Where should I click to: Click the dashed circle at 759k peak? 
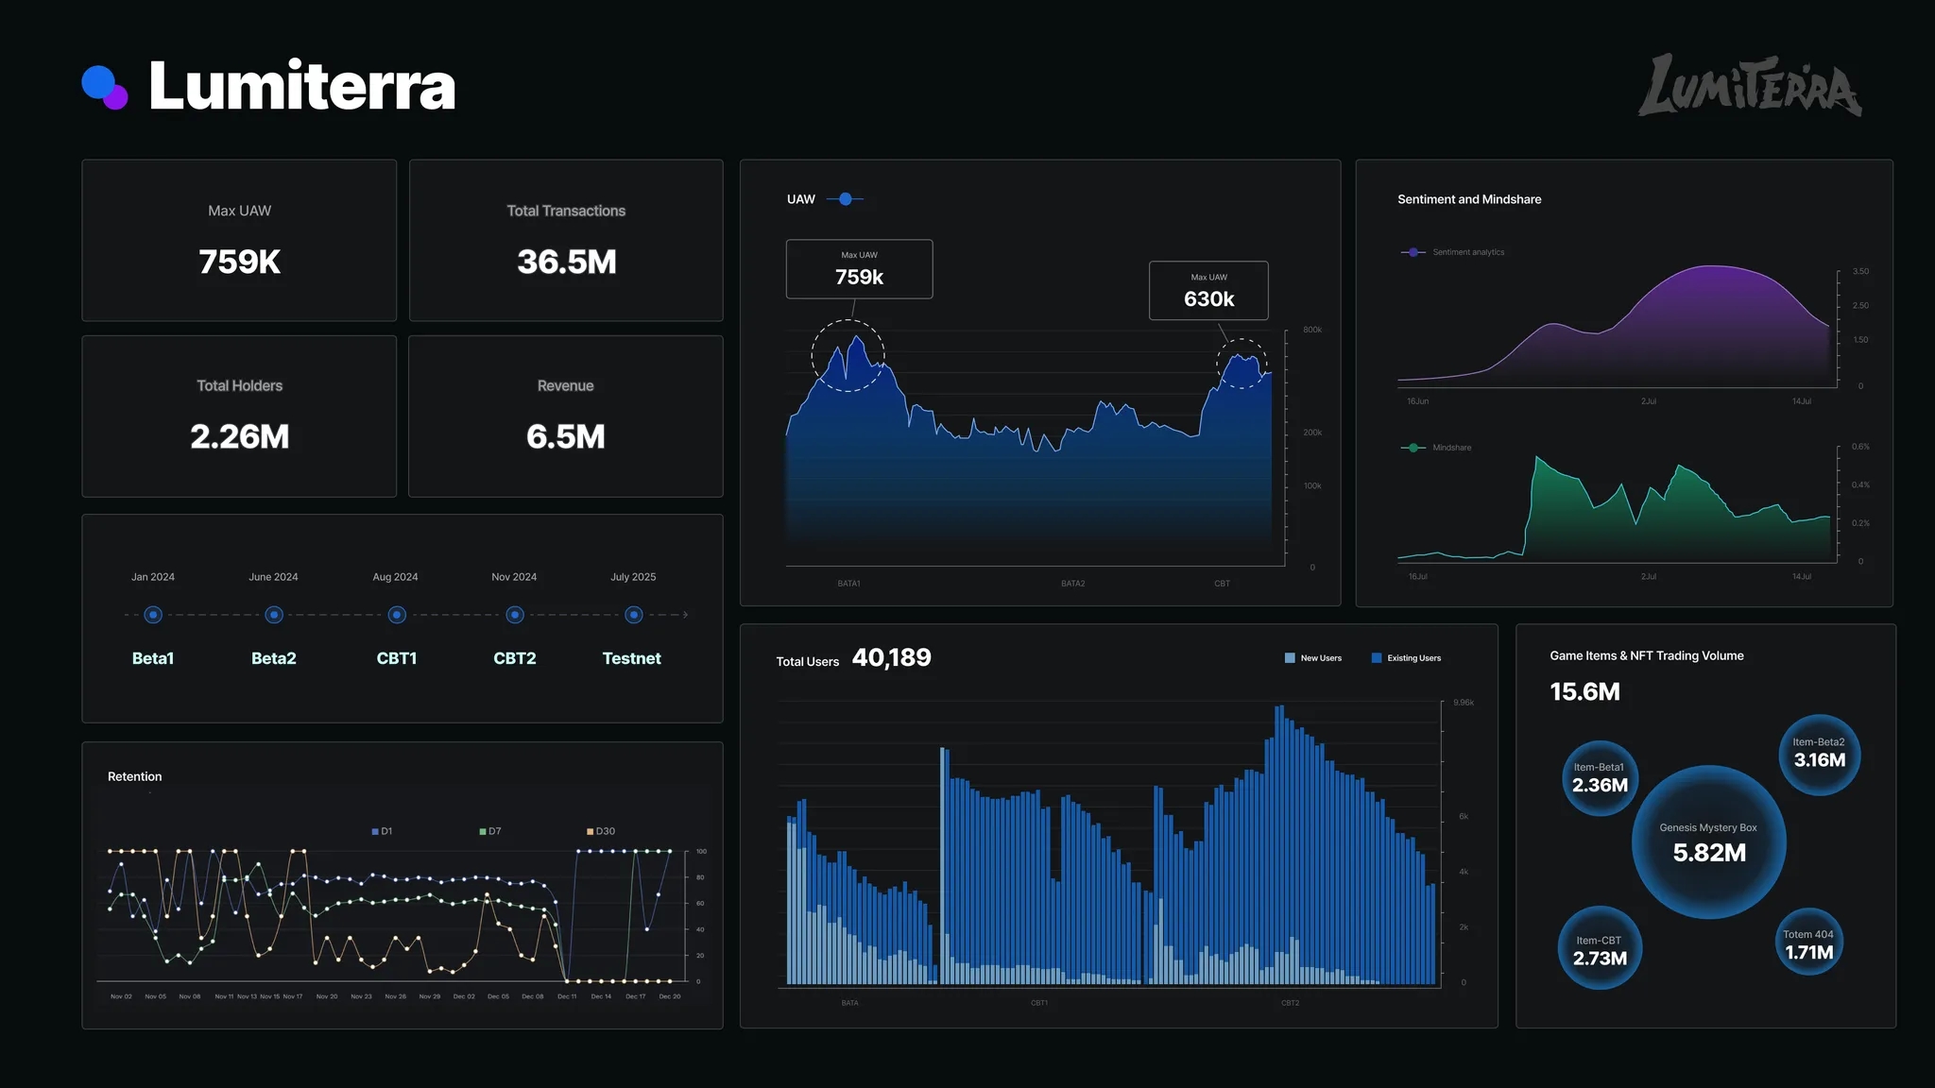click(848, 355)
